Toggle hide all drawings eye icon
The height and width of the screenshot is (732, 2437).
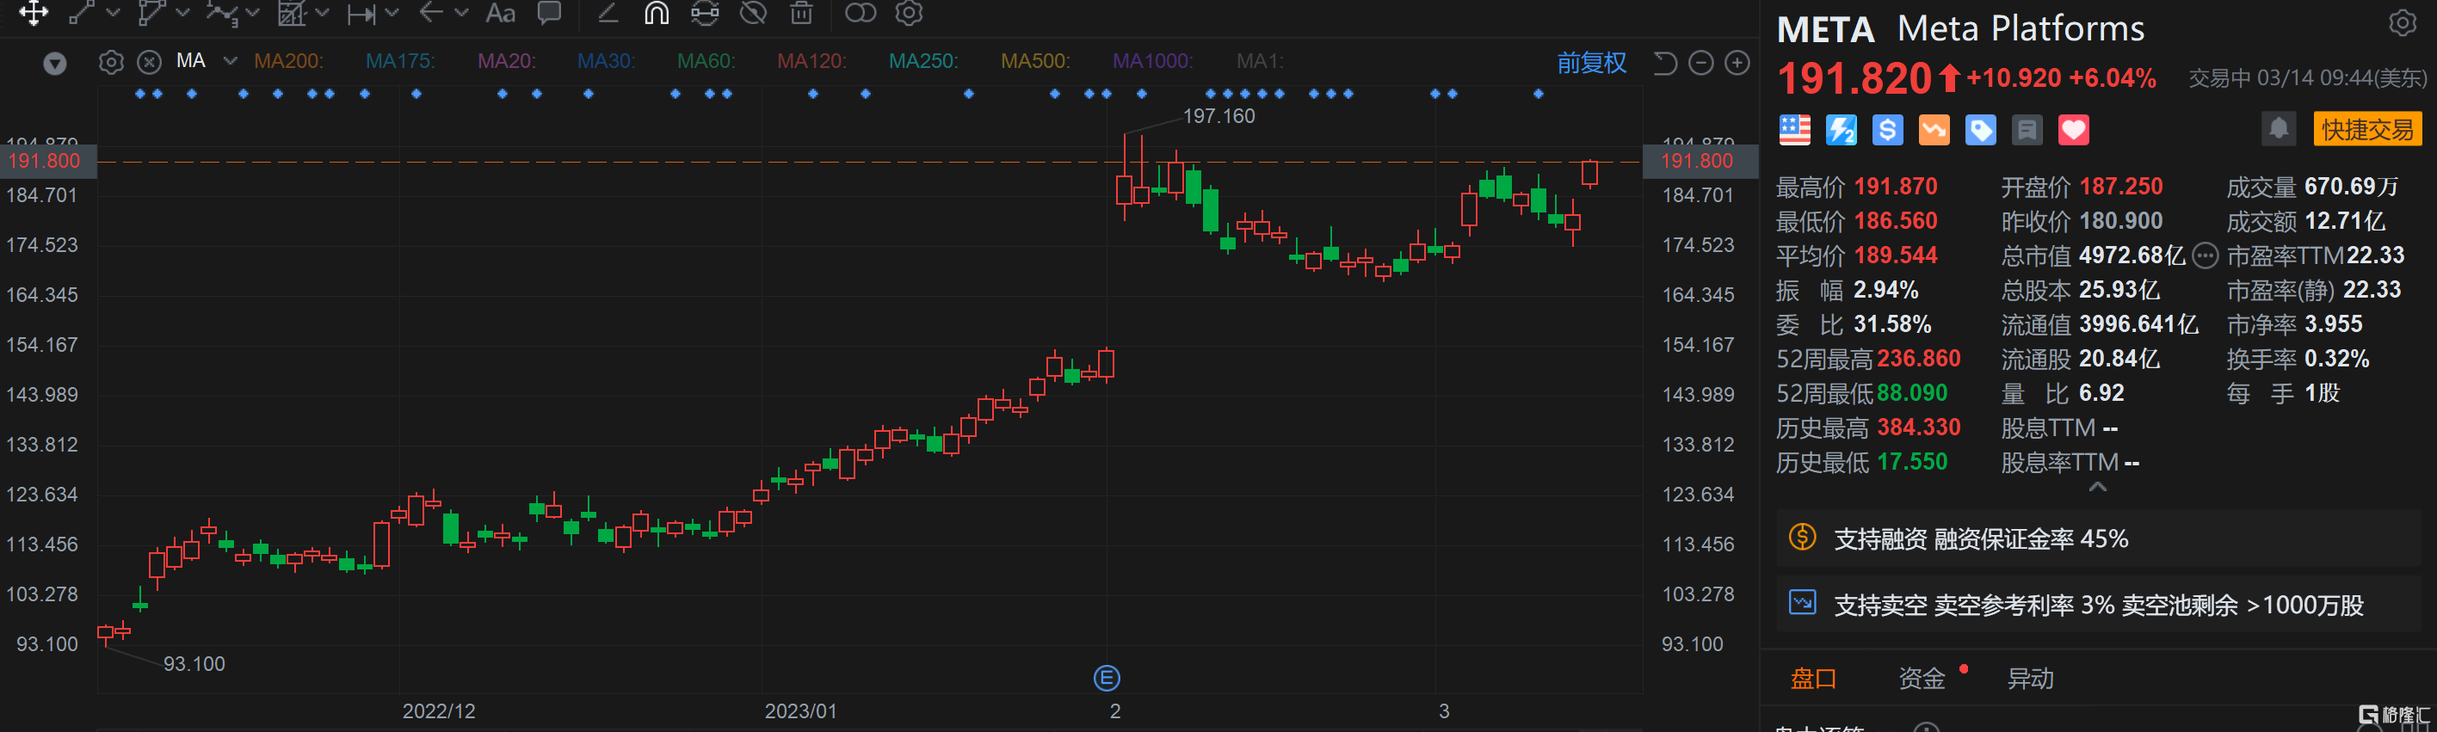[x=753, y=12]
